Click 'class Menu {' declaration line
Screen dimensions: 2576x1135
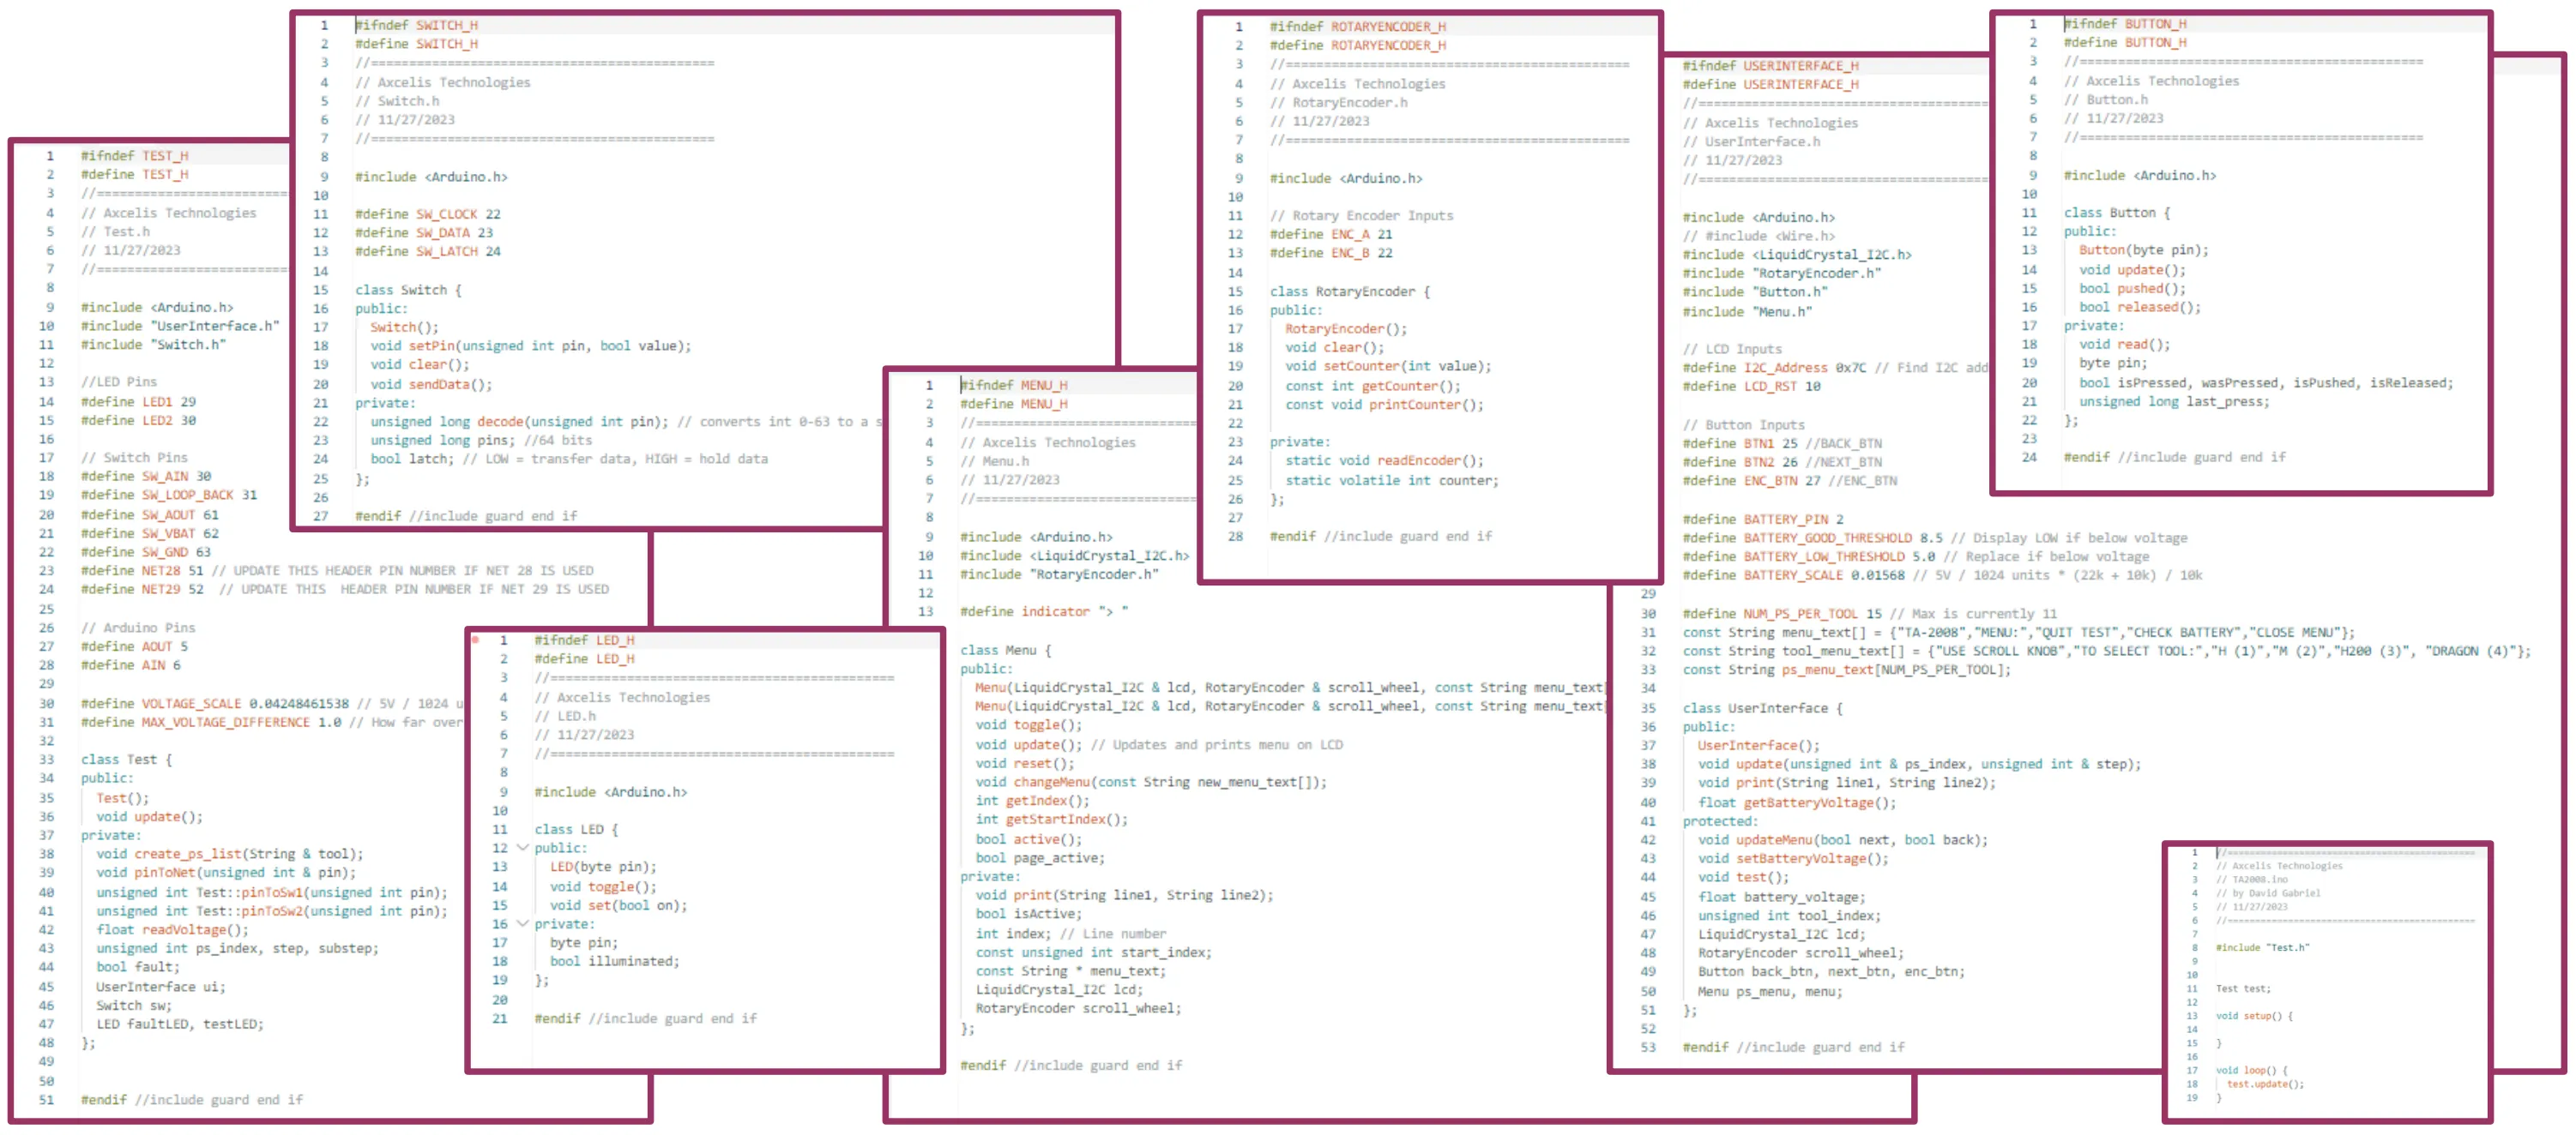(1005, 650)
